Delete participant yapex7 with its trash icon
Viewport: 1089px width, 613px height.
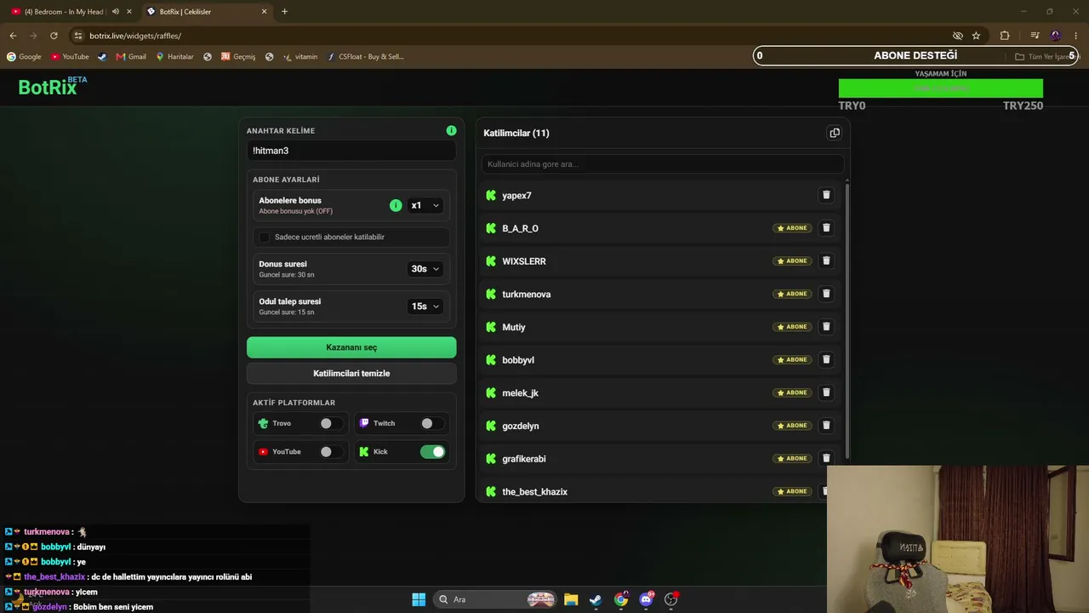coord(825,195)
